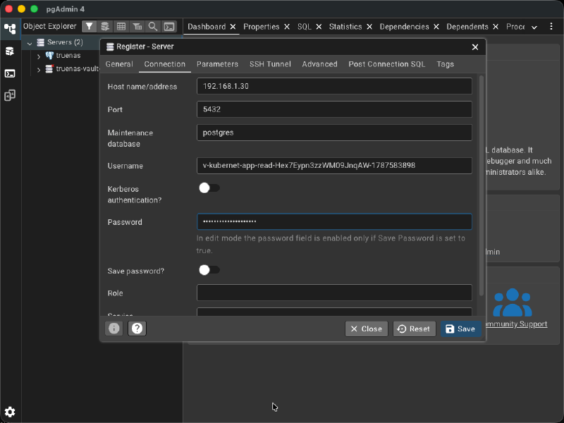Close the Dashboard tab
Screen dimensions: 564x423
click(x=233, y=27)
